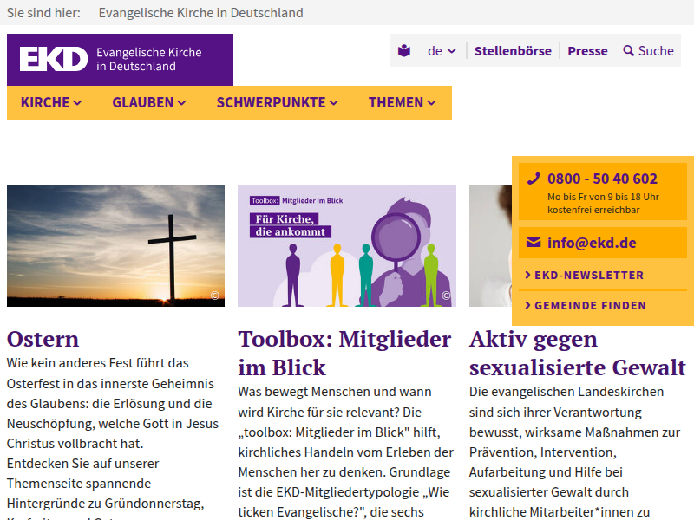Click the cross at sunset image
The width and height of the screenshot is (694, 520).
tap(115, 245)
